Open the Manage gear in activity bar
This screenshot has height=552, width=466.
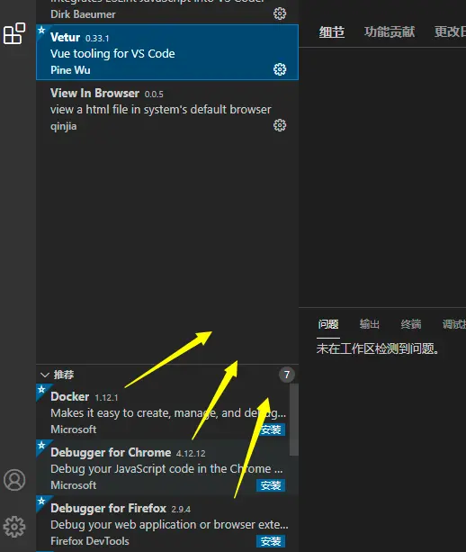click(14, 527)
